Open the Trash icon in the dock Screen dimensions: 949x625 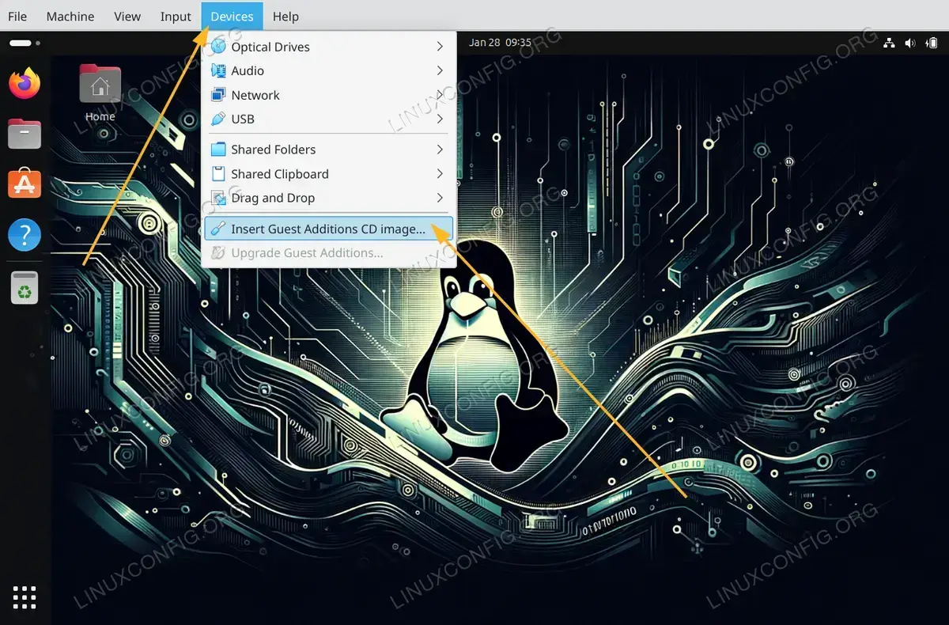[25, 287]
